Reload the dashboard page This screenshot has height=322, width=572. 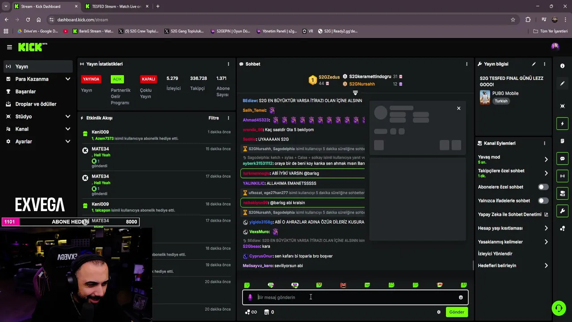click(x=28, y=20)
